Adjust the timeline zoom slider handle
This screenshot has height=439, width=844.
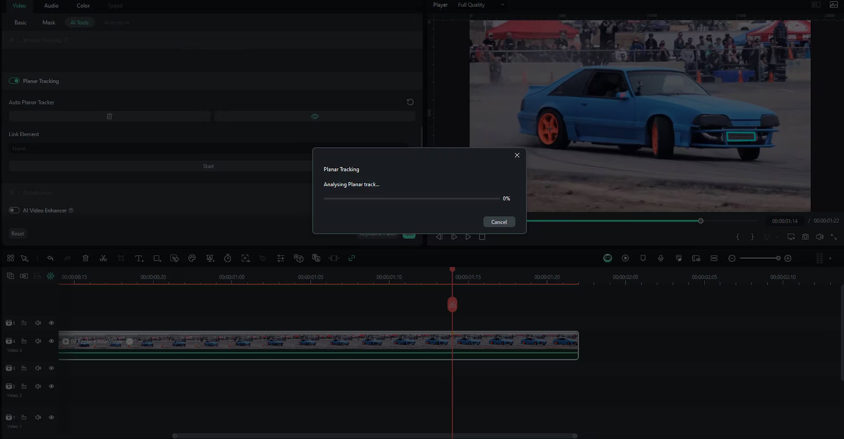tap(778, 259)
